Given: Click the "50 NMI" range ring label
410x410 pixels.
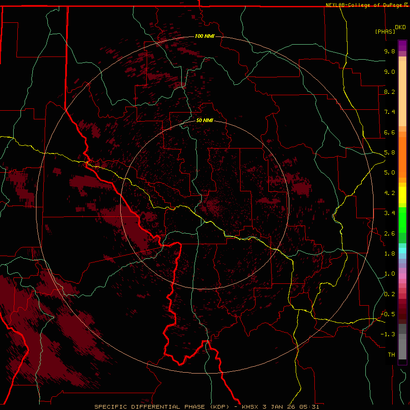Looking at the screenshot, I should (x=205, y=120).
